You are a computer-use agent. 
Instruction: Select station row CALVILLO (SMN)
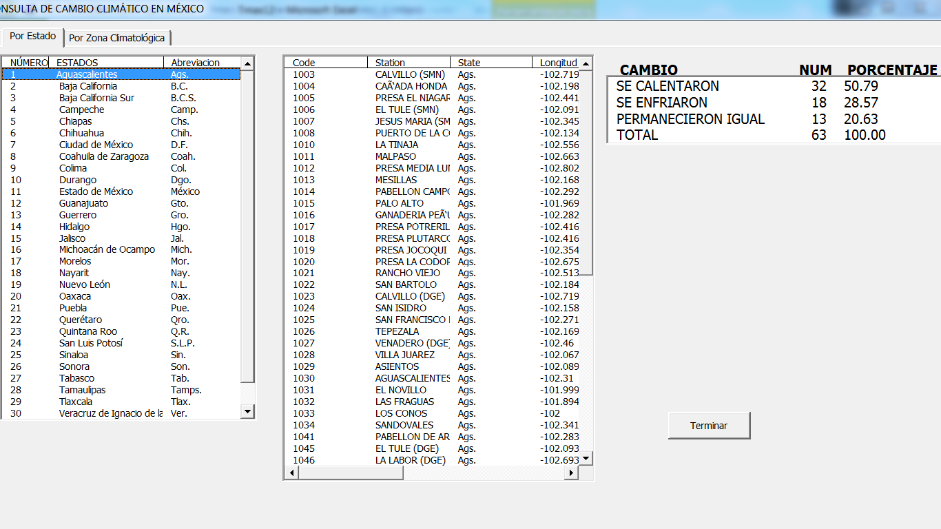pos(410,74)
